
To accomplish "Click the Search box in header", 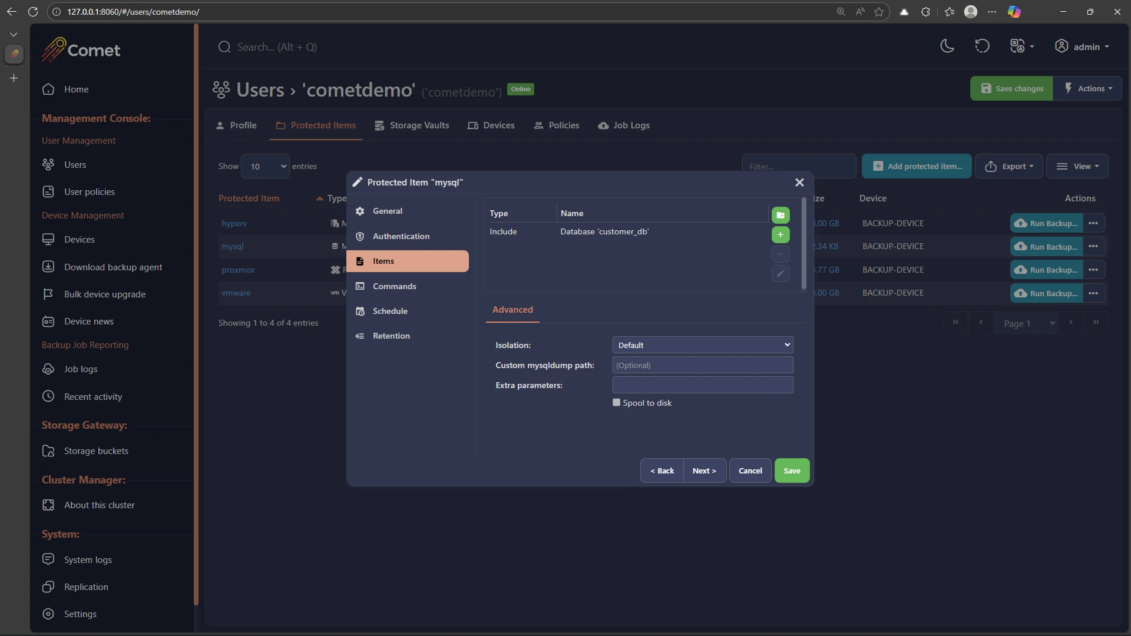I will click(277, 47).
